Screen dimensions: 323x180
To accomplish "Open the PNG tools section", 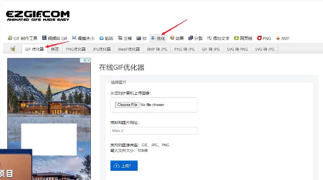I will click(264, 38).
